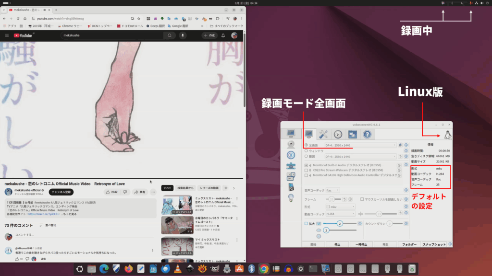Viewport: 492px width, 276px height.
Task: Open YouTube notifications bell
Action: click(223, 35)
